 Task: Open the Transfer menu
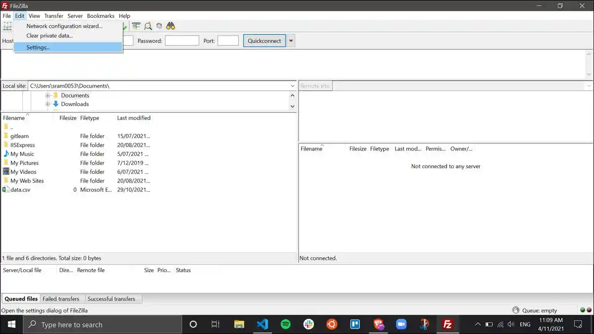tap(53, 16)
